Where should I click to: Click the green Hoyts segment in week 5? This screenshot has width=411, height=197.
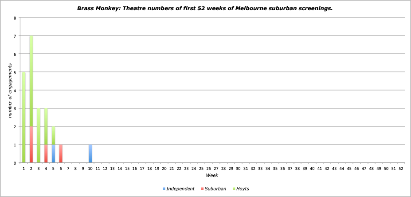[x=53, y=135]
